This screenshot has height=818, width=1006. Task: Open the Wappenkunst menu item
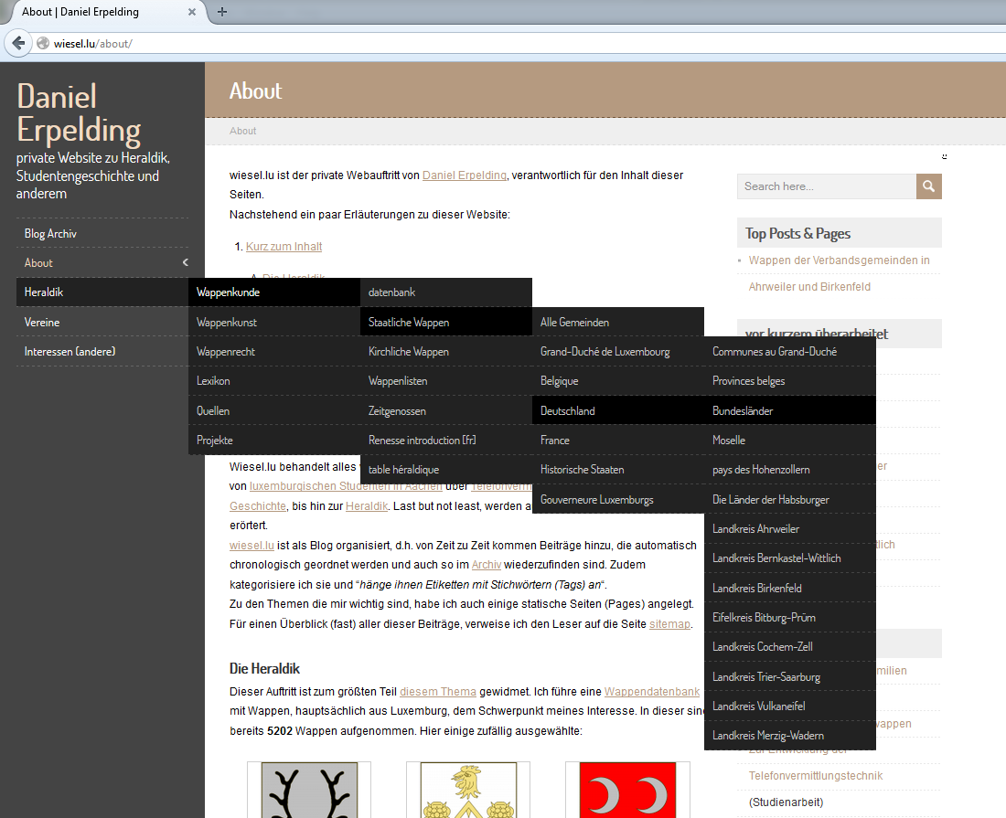click(227, 323)
